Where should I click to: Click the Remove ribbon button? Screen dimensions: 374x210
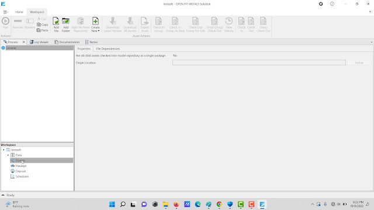coord(18,23)
